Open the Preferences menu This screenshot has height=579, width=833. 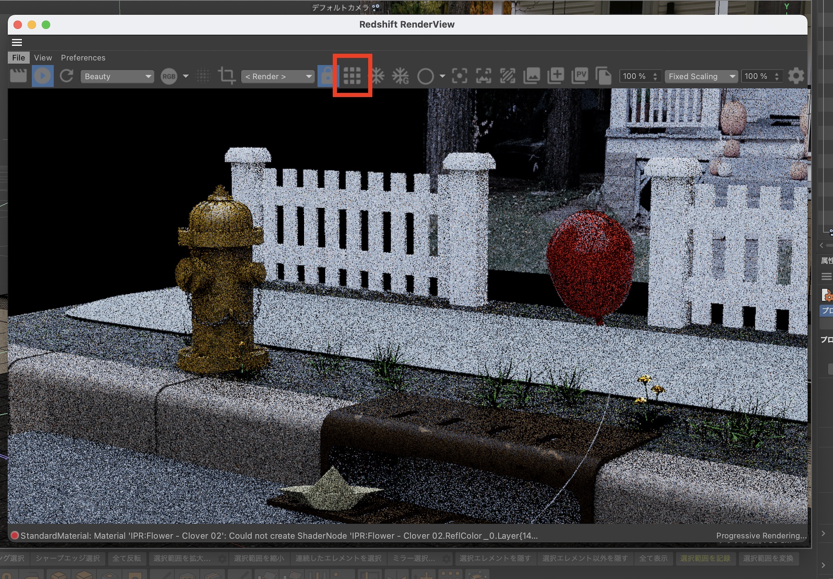83,57
